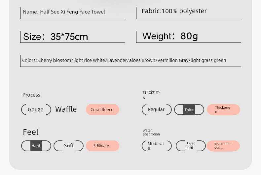Choose the Soft feel option
Viewport: 261px width, 175px height.
point(68,146)
